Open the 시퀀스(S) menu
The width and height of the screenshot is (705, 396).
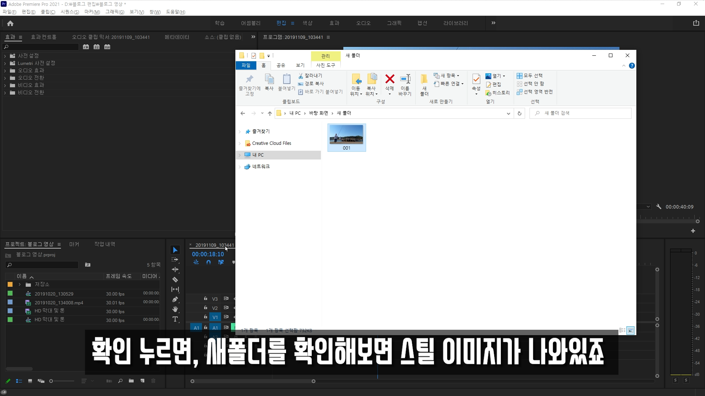pyautogui.click(x=70, y=12)
